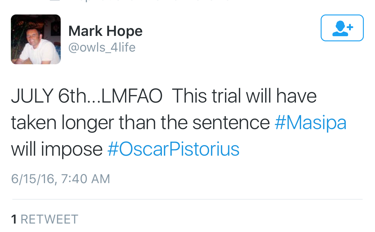Click the word "LMFAO" in tweet
Image resolution: width=375 pixels, height=232 pixels.
(132, 97)
